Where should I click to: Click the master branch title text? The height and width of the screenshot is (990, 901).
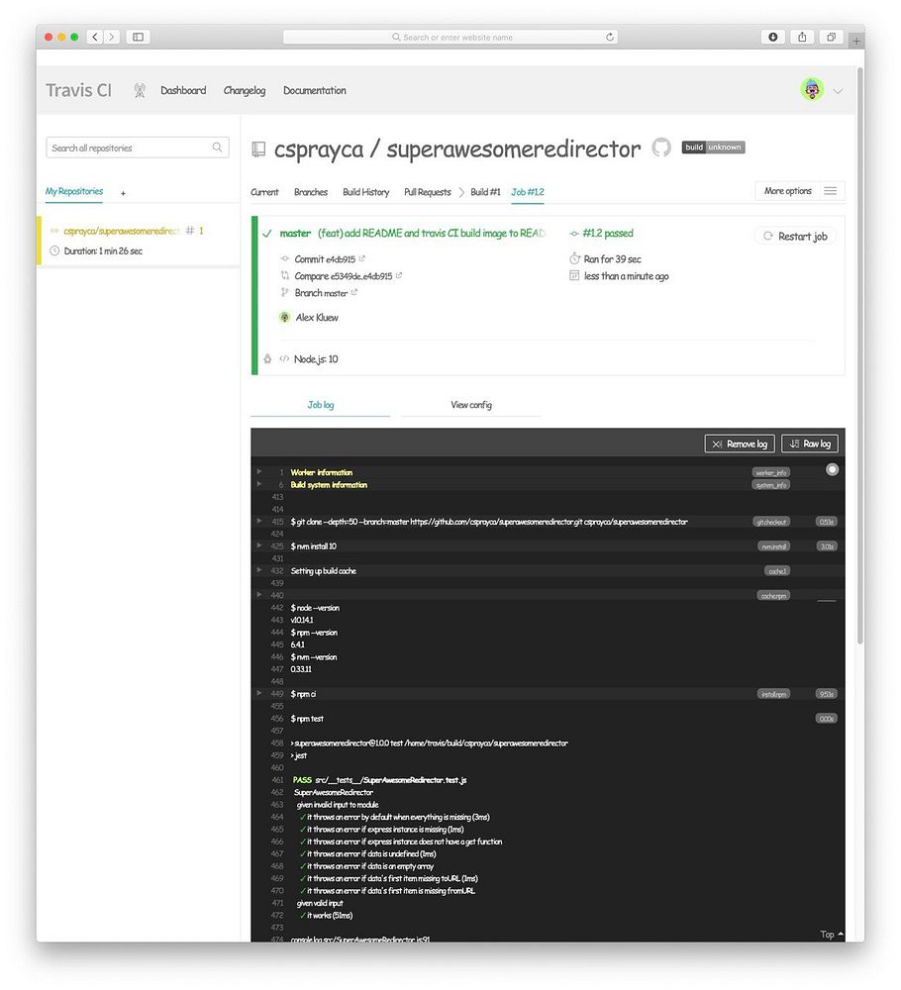(x=295, y=233)
